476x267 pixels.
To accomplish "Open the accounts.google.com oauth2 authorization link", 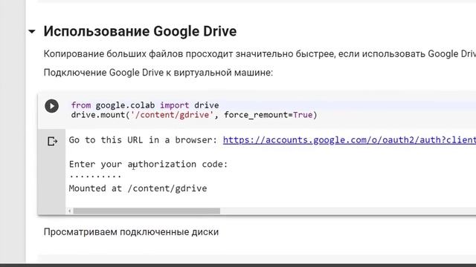I will point(350,140).
